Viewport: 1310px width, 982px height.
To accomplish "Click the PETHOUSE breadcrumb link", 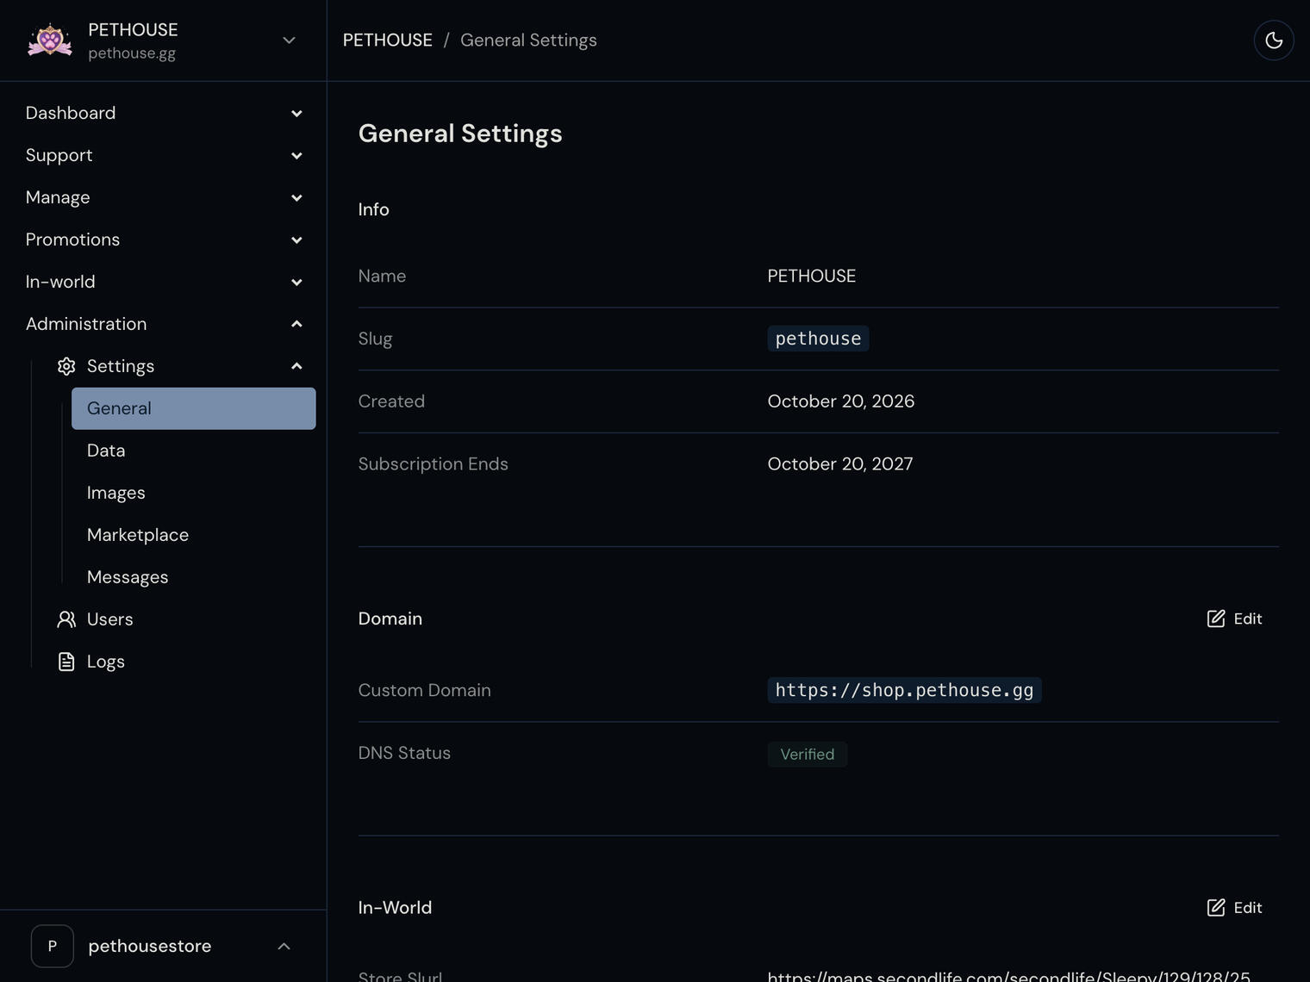I will point(388,40).
